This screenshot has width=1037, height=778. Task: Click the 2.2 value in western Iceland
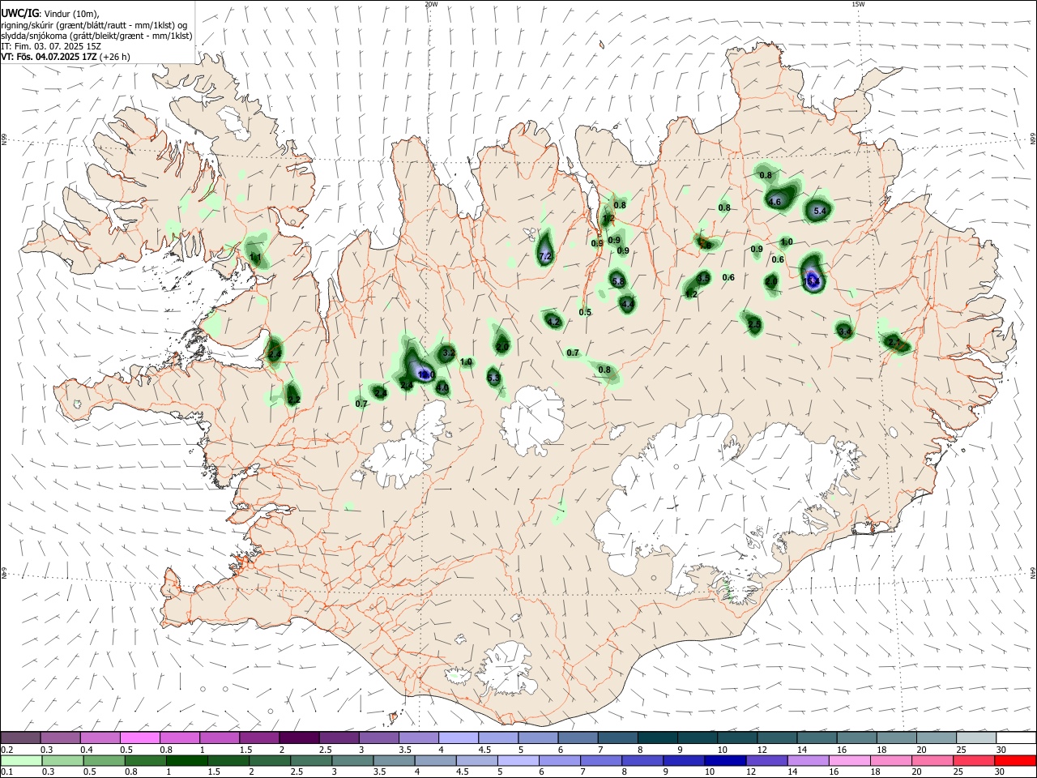coord(294,400)
